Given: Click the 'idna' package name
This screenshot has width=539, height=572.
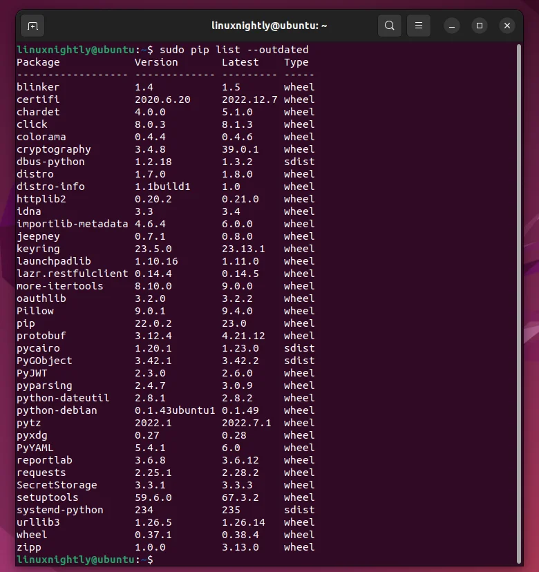Looking at the screenshot, I should (29, 211).
